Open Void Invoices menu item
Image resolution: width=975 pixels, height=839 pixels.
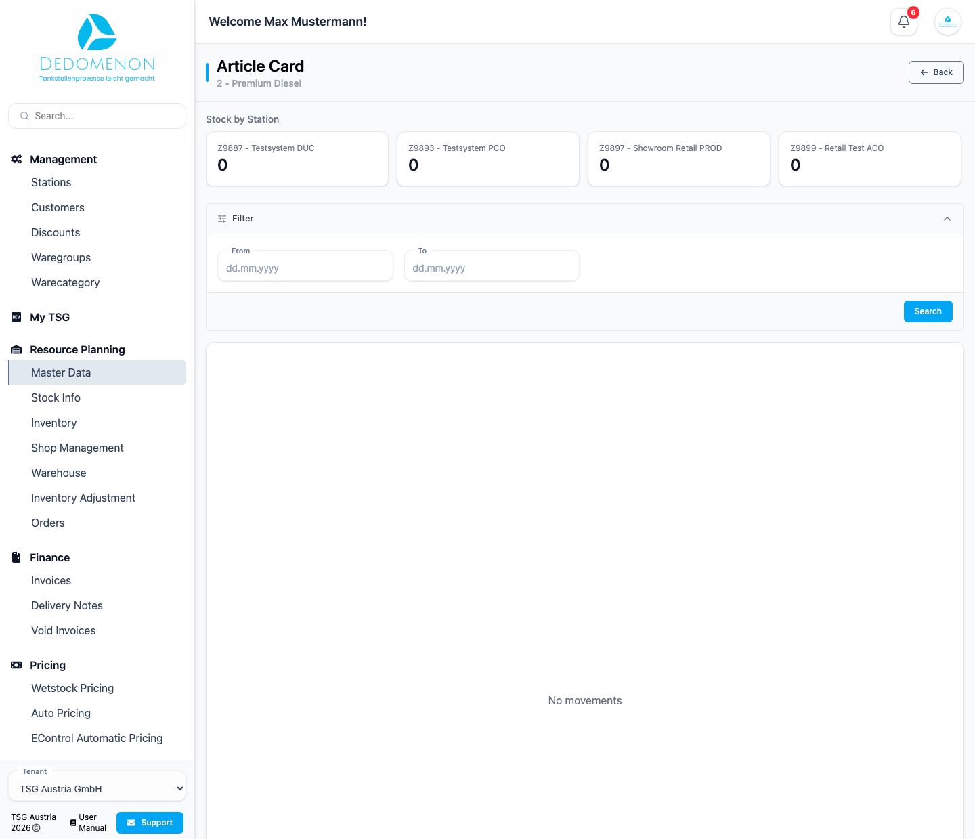click(97, 630)
